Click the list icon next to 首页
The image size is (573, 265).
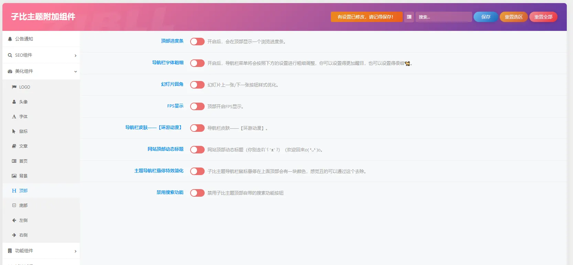pyautogui.click(x=14, y=161)
